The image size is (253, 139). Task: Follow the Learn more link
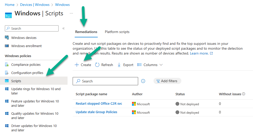(199, 53)
